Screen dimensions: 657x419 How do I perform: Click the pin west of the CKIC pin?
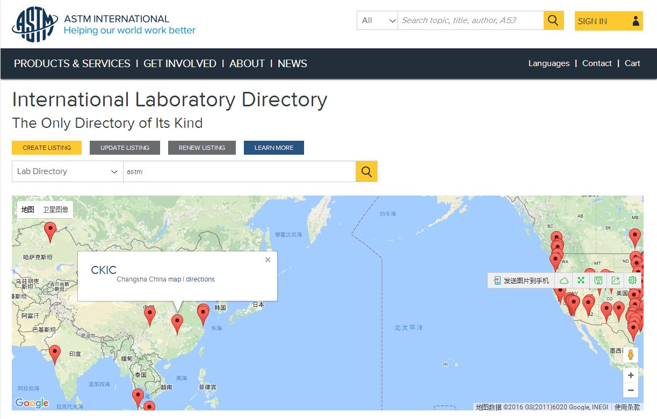click(149, 316)
